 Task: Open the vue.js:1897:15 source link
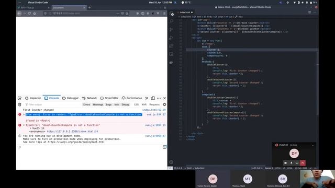click(155, 125)
